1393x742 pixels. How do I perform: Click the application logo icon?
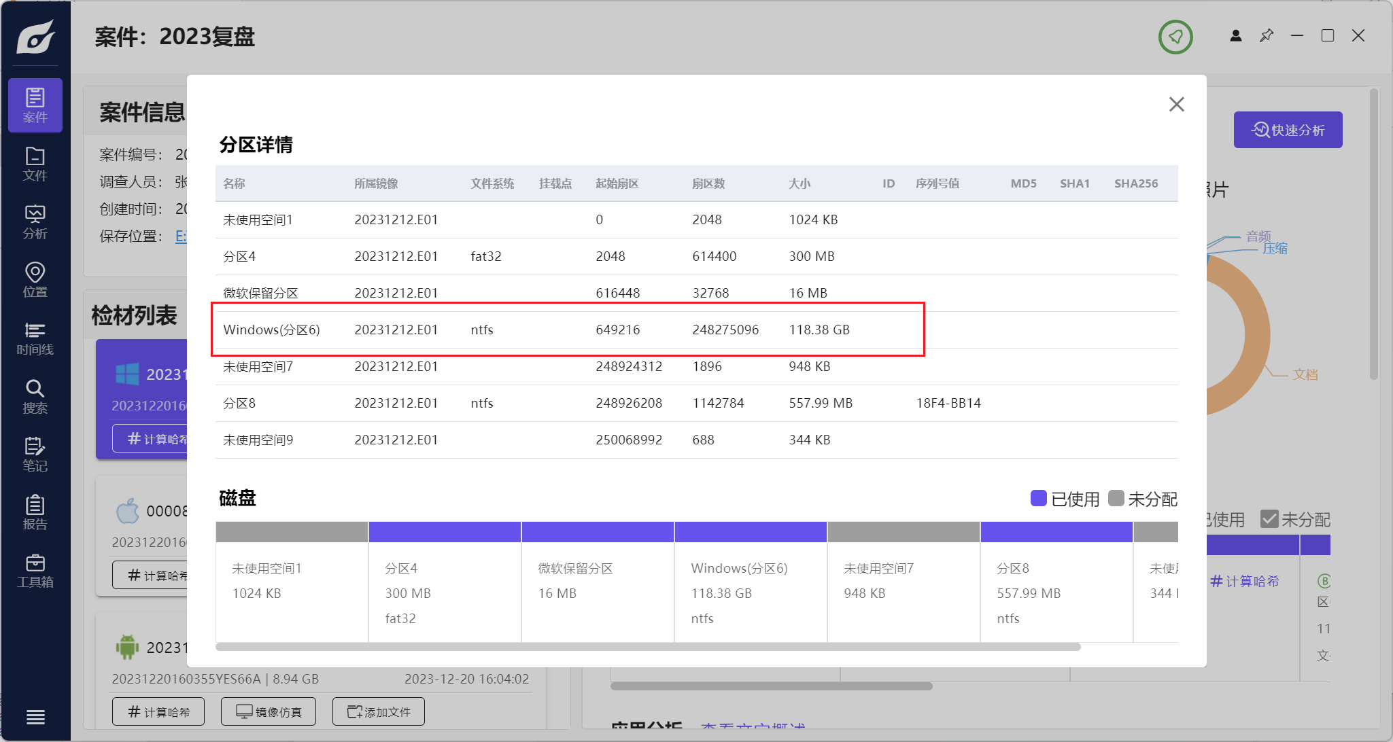(x=35, y=37)
